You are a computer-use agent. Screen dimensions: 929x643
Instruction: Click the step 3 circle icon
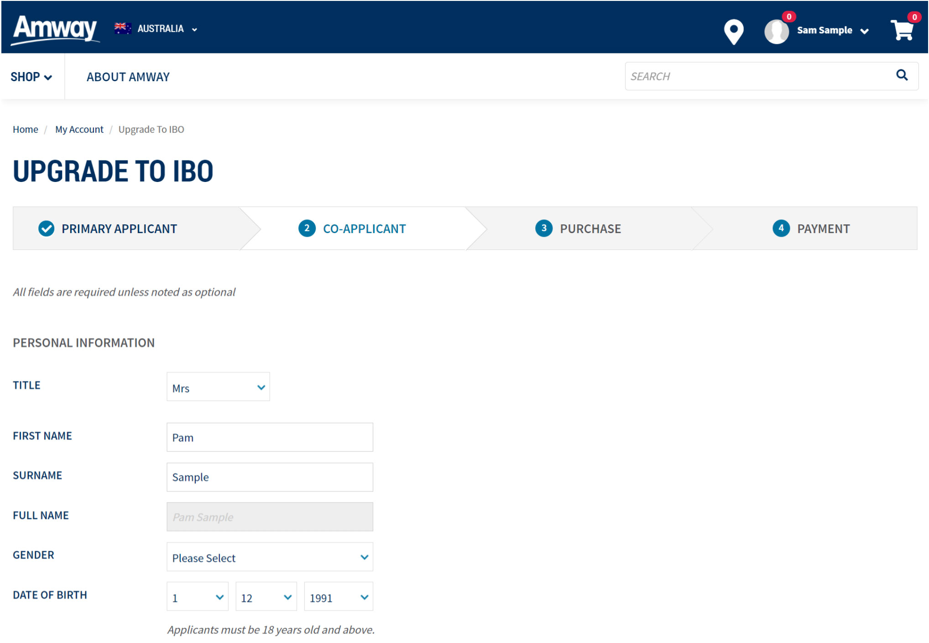(x=543, y=228)
